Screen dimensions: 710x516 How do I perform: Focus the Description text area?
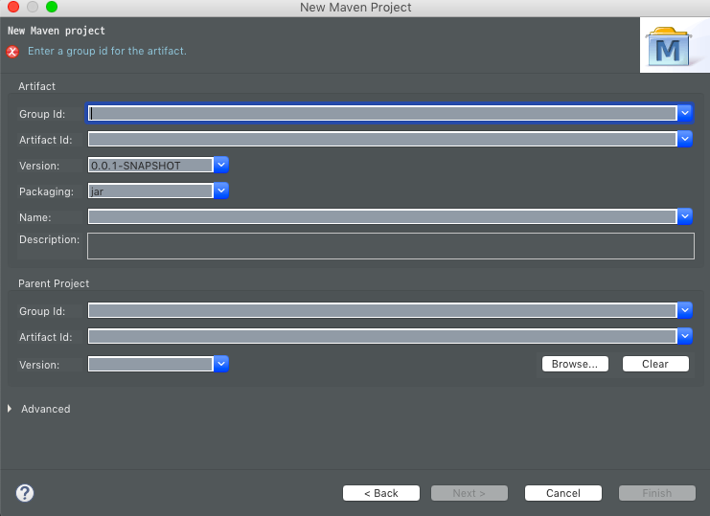coord(391,246)
